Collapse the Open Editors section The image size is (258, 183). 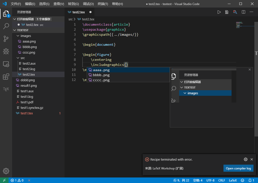click(x=14, y=19)
